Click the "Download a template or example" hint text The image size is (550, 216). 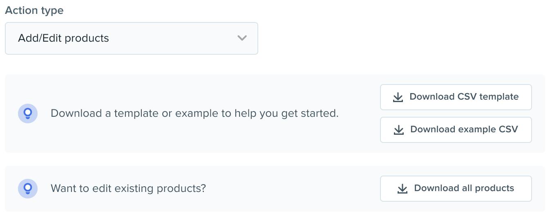pos(195,113)
